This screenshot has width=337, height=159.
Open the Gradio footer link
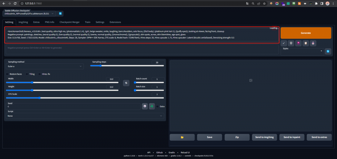[172, 152]
